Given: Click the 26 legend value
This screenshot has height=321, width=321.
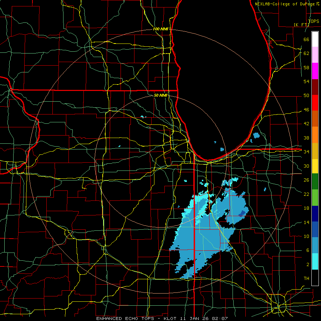Looking at the screenshot, I should (x=306, y=180).
